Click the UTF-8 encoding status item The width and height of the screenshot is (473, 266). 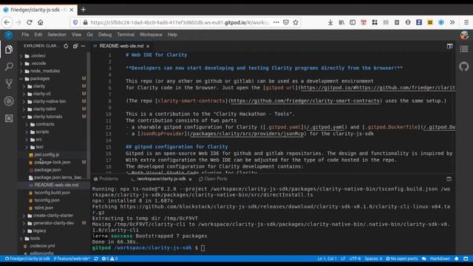[x=355, y=259]
